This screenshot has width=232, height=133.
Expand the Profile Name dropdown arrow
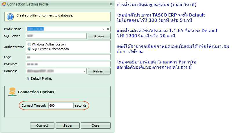[x=103, y=29]
